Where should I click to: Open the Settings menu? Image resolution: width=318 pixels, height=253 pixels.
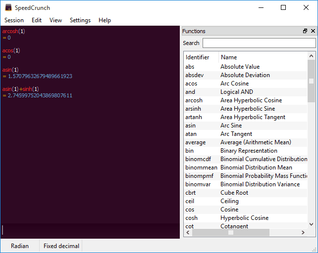click(x=80, y=20)
